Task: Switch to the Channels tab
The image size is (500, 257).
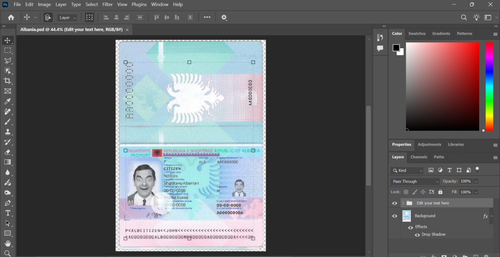Action: click(419, 157)
